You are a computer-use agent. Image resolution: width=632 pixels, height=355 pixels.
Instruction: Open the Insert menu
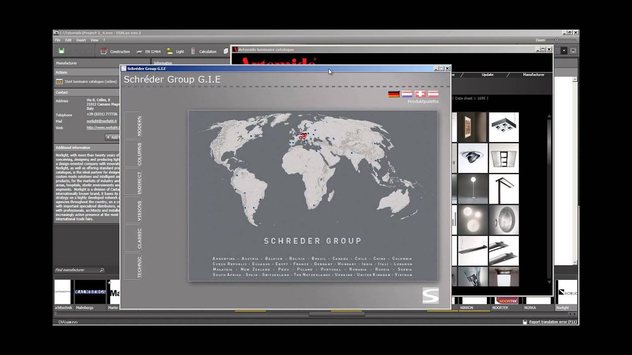(x=81, y=40)
